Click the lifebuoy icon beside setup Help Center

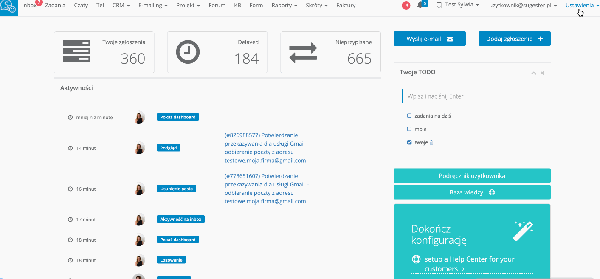pyautogui.click(x=416, y=259)
